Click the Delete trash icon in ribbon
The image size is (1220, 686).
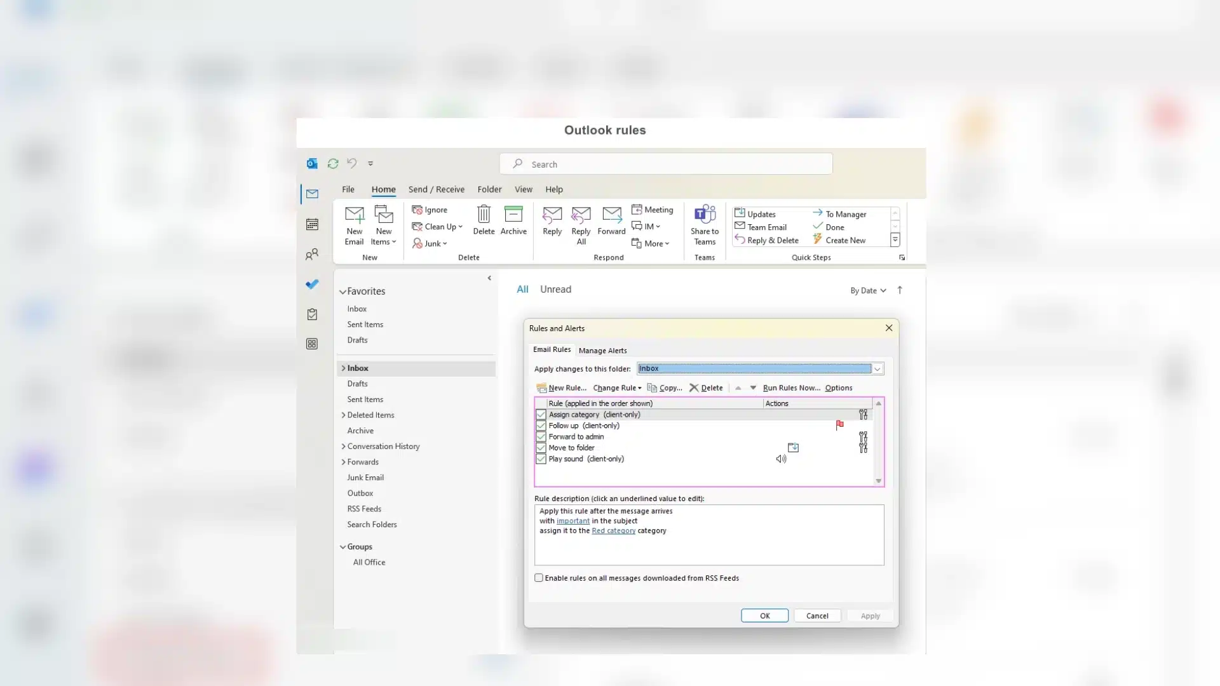coord(484,213)
